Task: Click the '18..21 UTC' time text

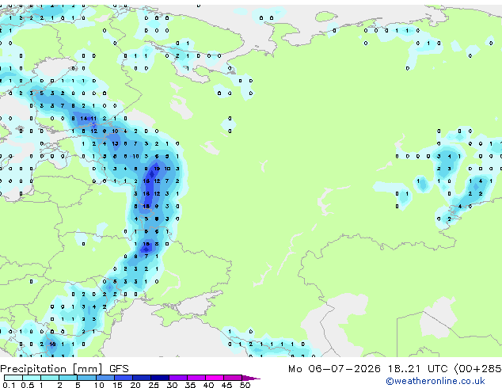Action: [x=417, y=369]
